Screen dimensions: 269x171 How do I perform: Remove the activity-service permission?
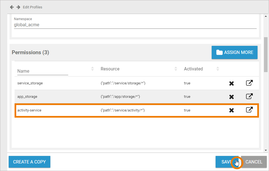pos(232,110)
